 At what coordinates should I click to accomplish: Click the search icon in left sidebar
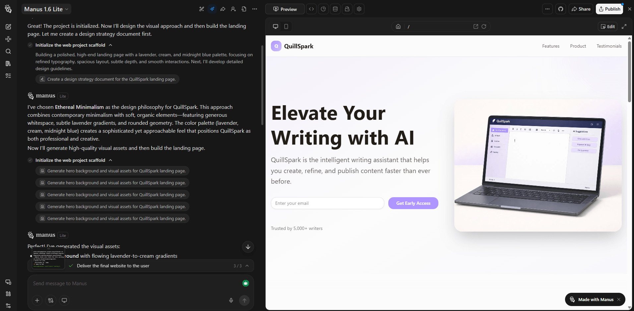click(x=8, y=51)
